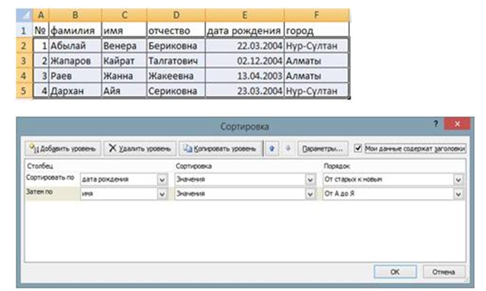Expand the 'дата рождения' column dropdown
This screenshot has width=486, height=291.
pos(163,180)
